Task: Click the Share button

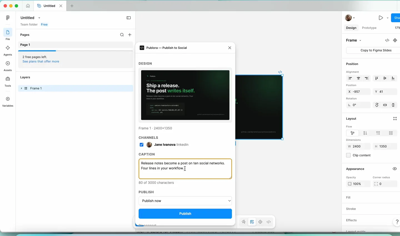Action: click(x=396, y=18)
